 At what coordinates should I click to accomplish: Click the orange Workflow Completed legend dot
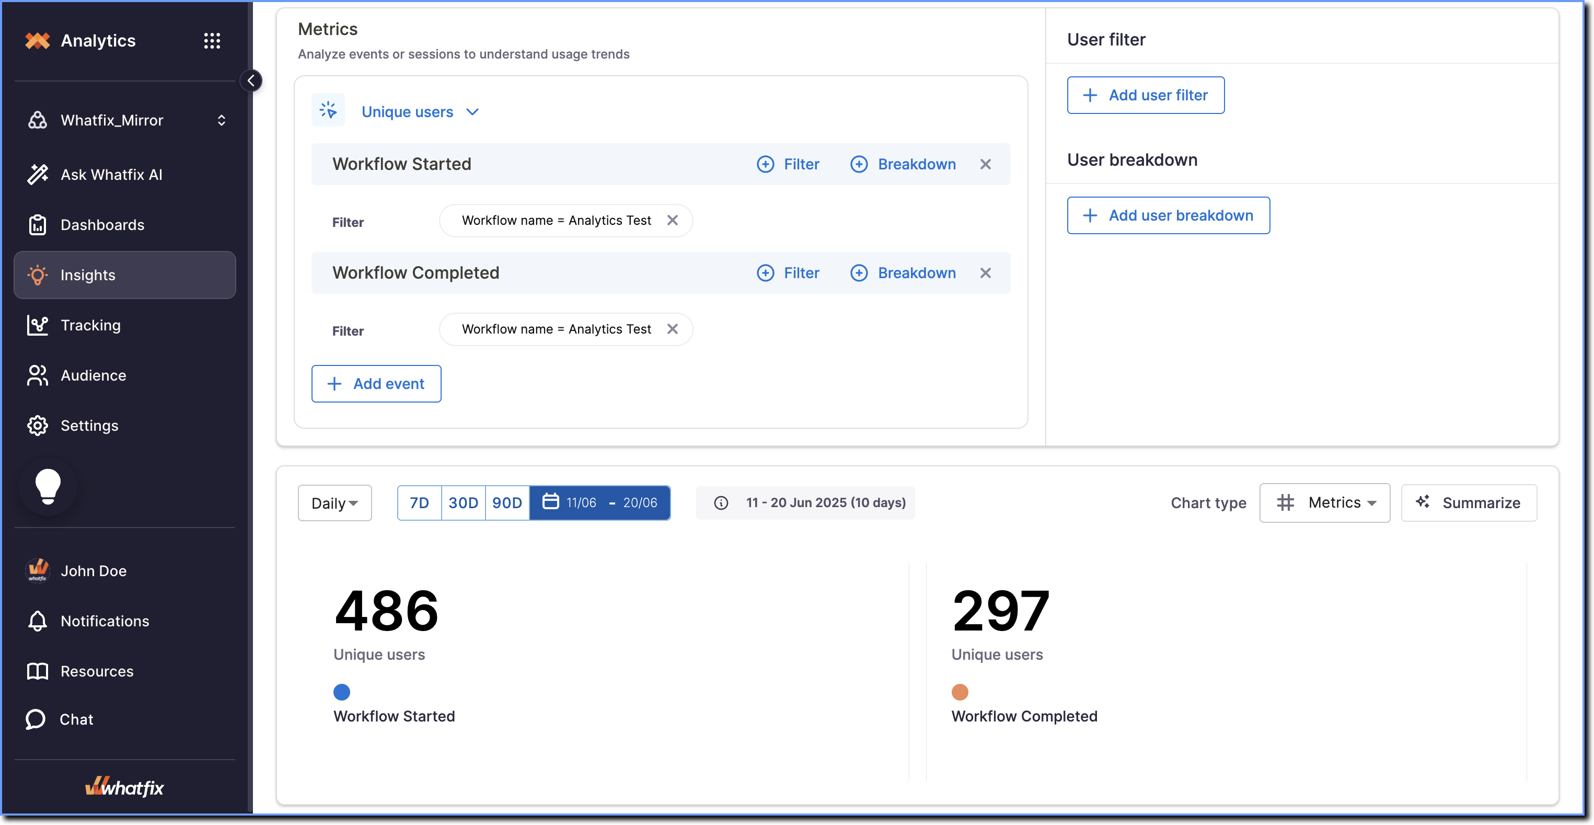point(960,692)
